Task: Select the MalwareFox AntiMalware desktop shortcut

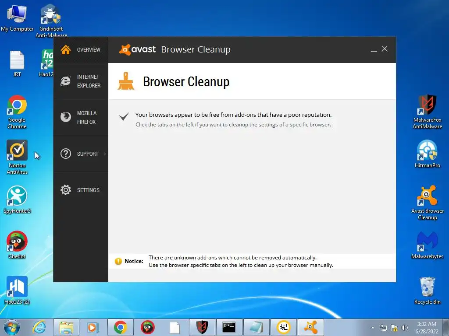Action: coord(427,112)
